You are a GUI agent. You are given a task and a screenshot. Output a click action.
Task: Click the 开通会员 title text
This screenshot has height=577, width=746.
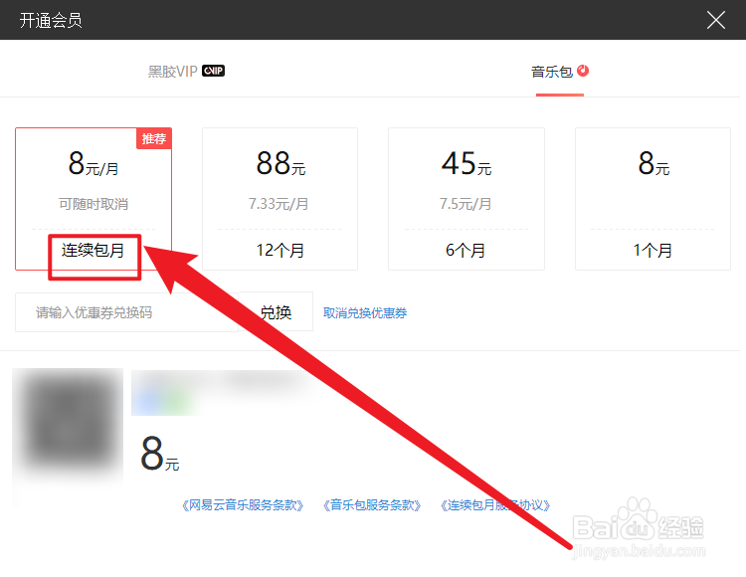pyautogui.click(x=51, y=21)
